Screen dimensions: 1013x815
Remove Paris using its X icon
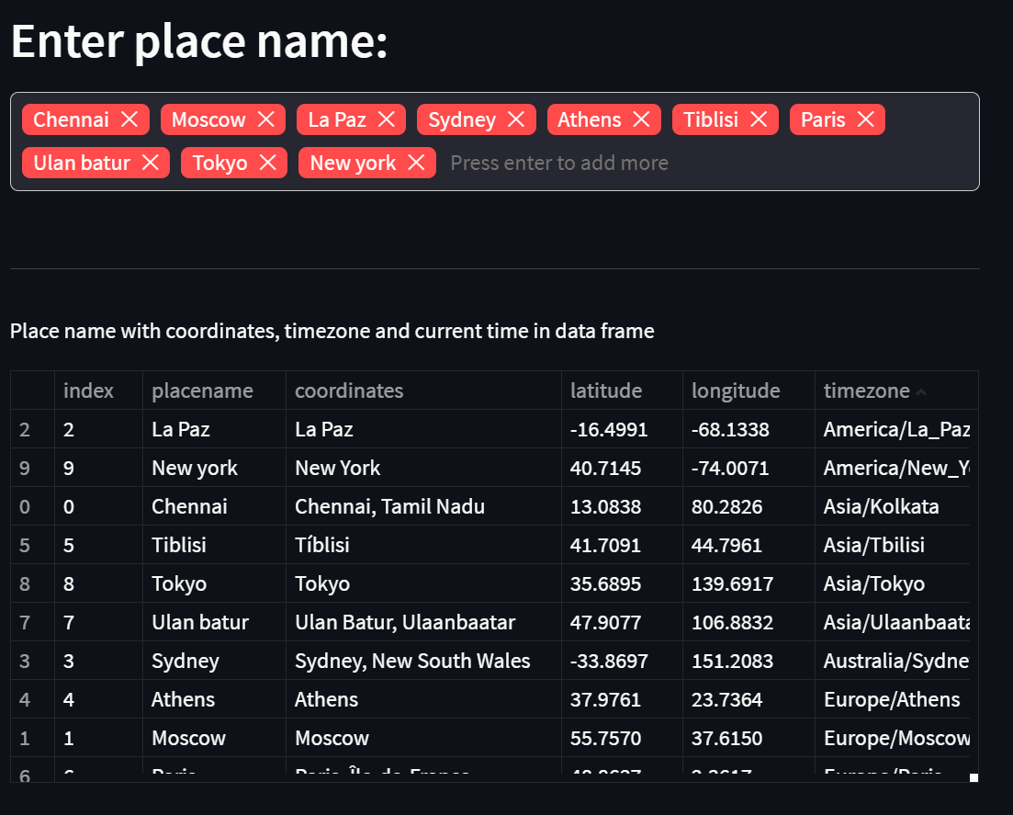click(x=864, y=119)
